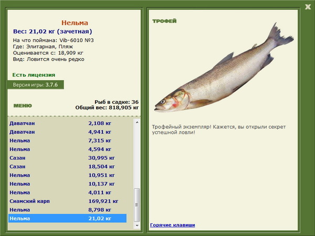Select the Нельма 8,798 кг row

(x=68, y=210)
